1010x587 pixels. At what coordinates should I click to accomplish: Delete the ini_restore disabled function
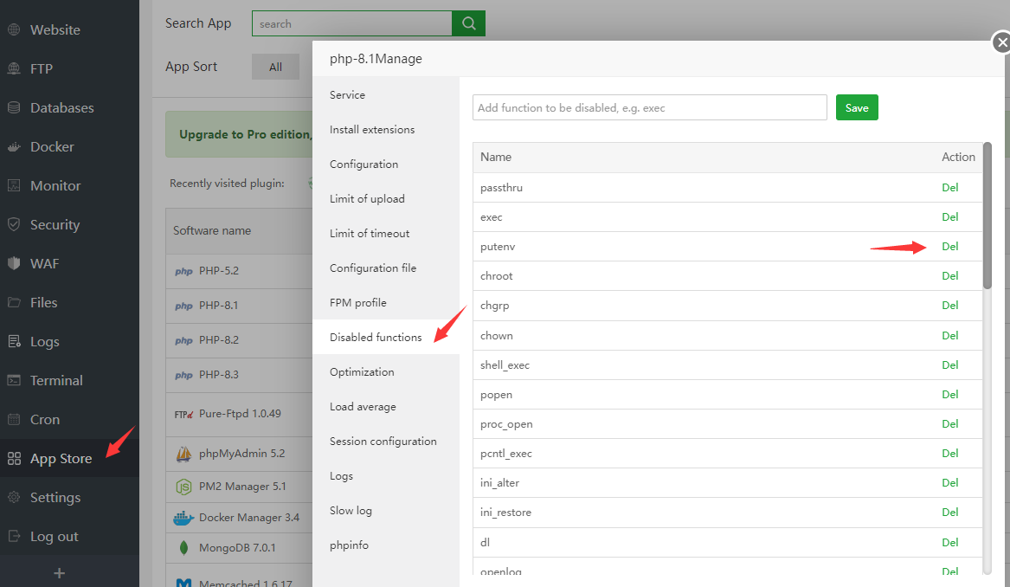point(950,513)
